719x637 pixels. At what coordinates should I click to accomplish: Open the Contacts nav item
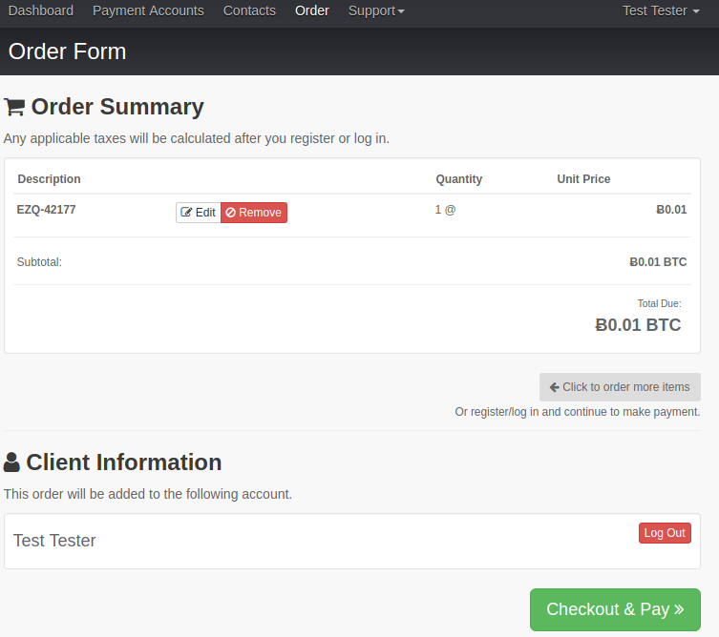pos(249,10)
